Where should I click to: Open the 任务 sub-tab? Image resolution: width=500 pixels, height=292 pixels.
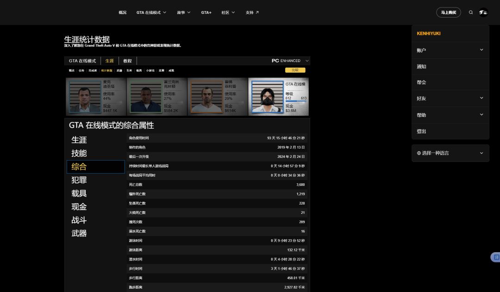pos(81,70)
